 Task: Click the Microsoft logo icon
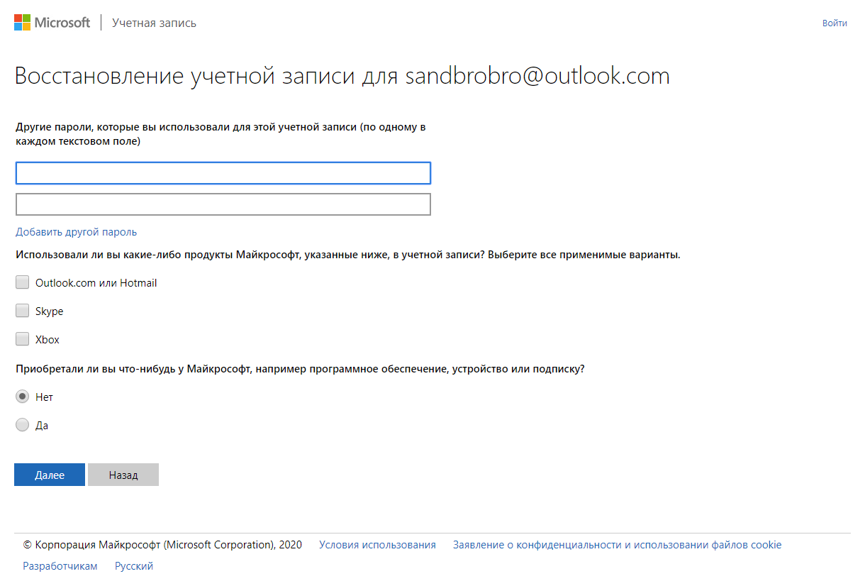[23, 23]
